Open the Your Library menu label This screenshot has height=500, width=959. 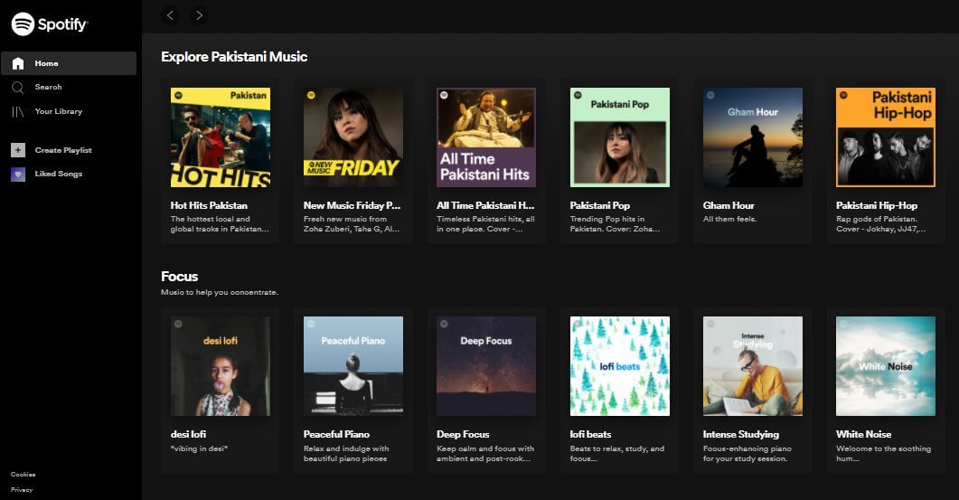(x=58, y=111)
